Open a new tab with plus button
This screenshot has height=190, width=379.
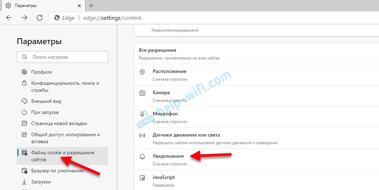pos(91,5)
